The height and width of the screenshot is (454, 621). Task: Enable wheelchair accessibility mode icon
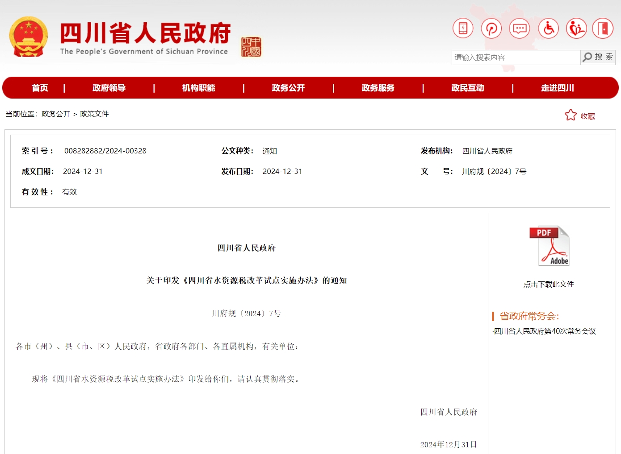coord(548,29)
